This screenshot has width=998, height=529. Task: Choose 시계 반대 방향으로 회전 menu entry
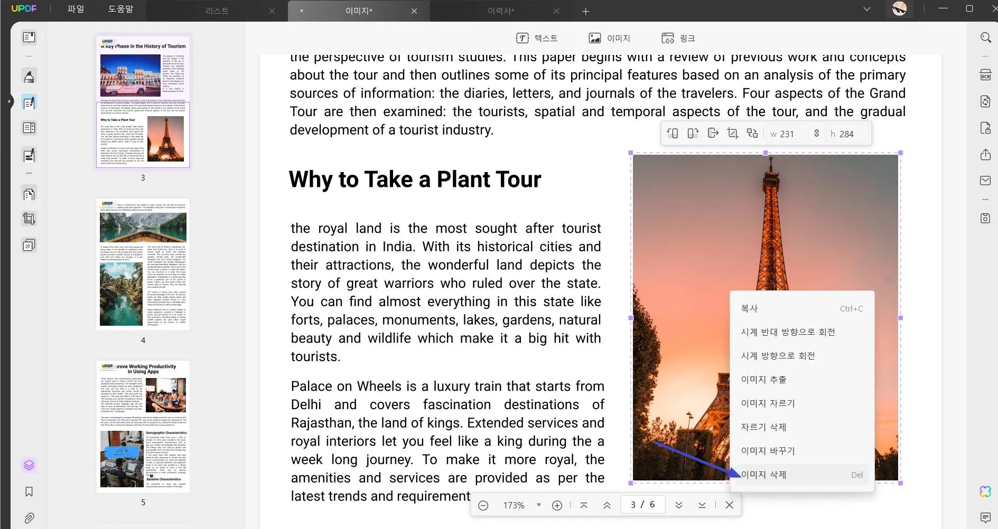[x=801, y=332]
